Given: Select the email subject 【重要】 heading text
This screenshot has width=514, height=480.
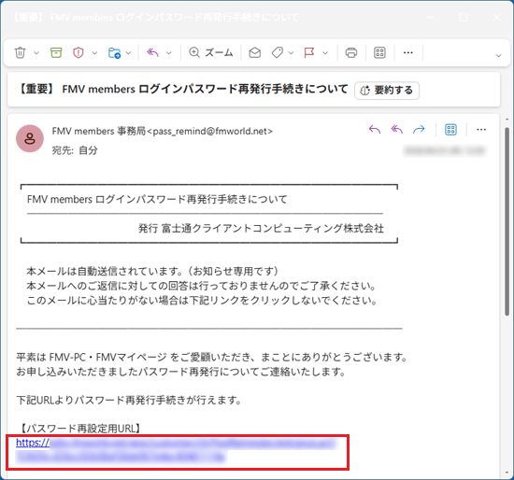Looking at the screenshot, I should 183,89.
